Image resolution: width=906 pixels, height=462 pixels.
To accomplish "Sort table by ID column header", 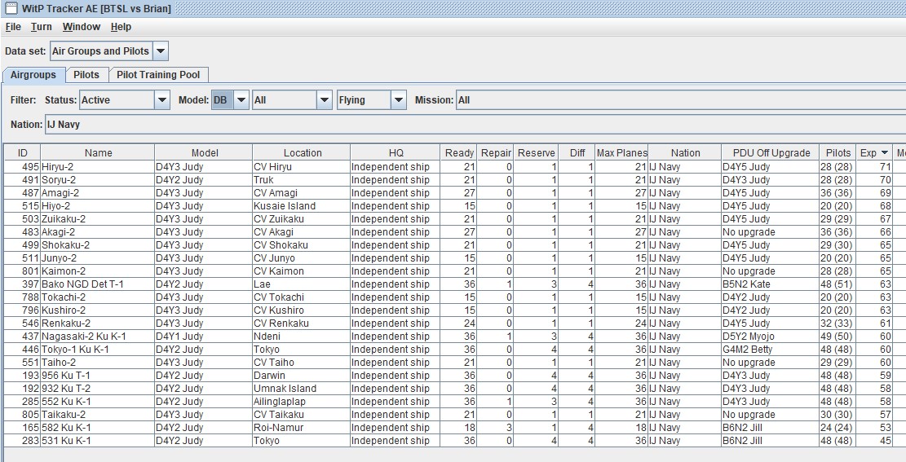I will (x=23, y=153).
